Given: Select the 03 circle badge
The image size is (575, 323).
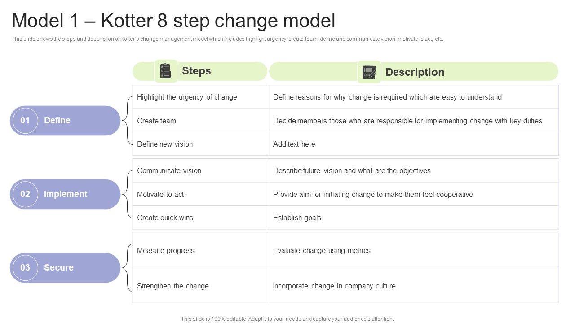Looking at the screenshot, I should [25, 267].
